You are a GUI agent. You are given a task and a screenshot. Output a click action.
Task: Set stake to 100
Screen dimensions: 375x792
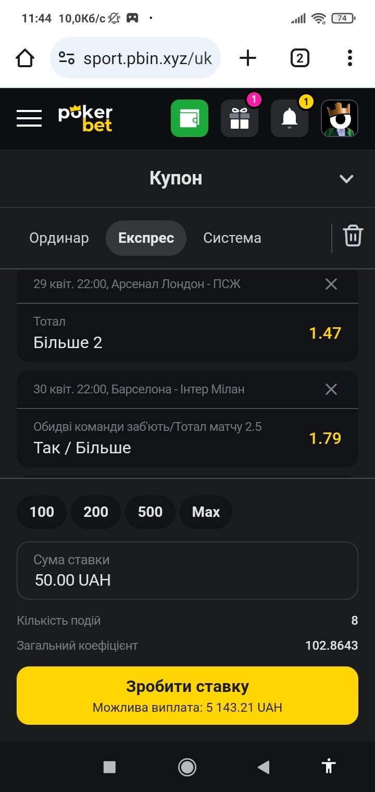point(42,512)
